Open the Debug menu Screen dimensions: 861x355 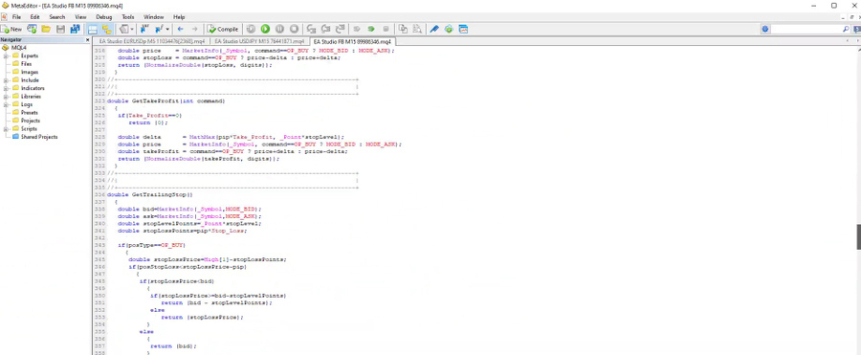coord(103,17)
